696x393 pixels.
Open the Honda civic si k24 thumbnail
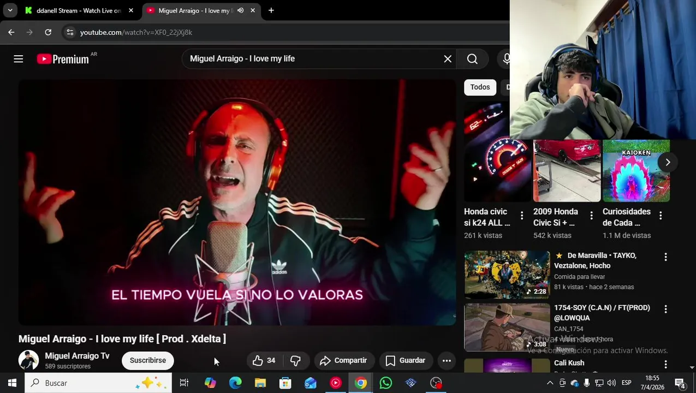click(x=497, y=152)
